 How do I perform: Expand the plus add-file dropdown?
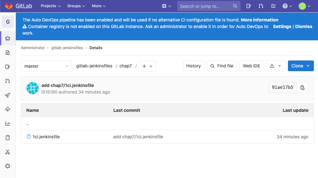click(147, 66)
